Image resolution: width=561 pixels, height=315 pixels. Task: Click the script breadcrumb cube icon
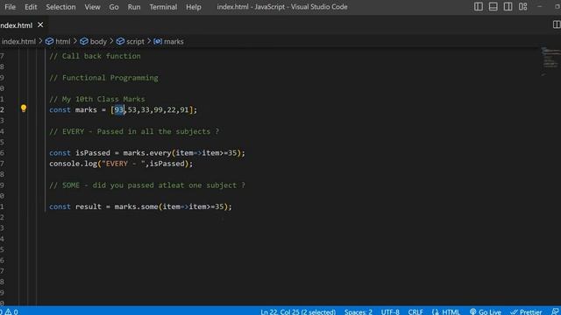tap(121, 41)
